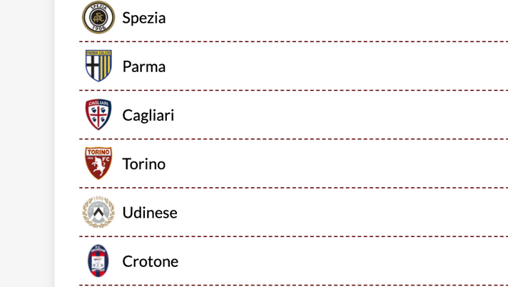Click blank area in Udinese row
This screenshot has width=508, height=287.
tap(343, 213)
